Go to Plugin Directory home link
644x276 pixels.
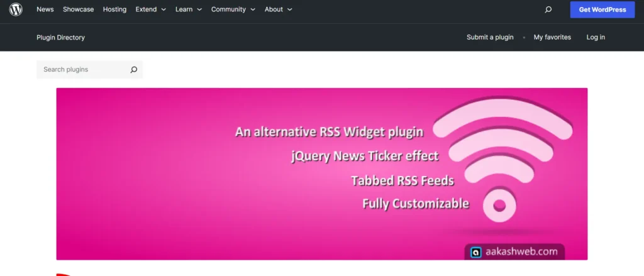pos(60,37)
